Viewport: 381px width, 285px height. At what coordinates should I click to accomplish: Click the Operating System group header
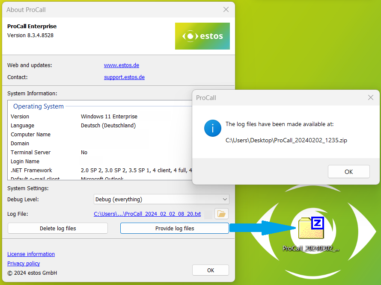tap(38, 106)
